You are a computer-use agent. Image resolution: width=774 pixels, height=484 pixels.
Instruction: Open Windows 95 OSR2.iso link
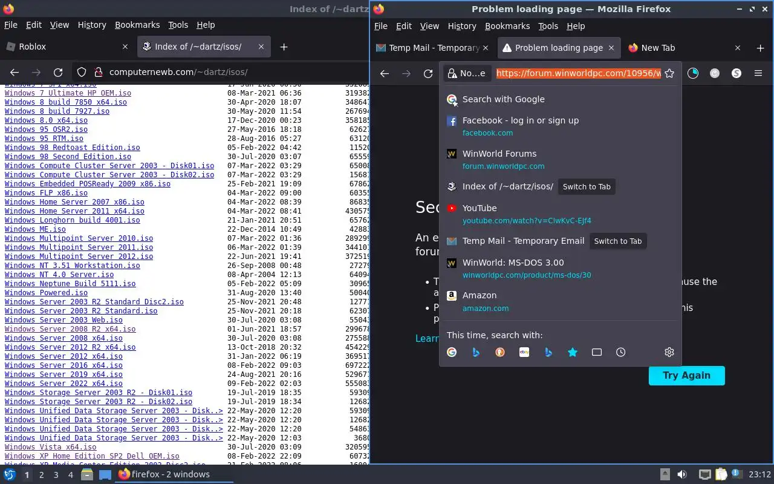point(46,129)
